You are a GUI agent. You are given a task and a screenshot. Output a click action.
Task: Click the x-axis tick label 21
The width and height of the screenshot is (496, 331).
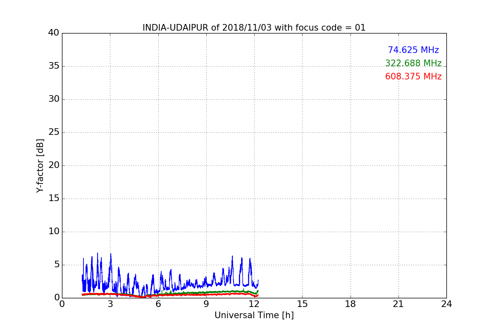point(398,304)
